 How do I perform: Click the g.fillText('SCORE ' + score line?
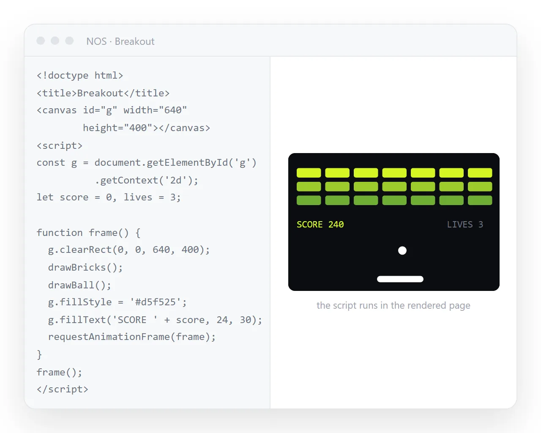coord(155,320)
